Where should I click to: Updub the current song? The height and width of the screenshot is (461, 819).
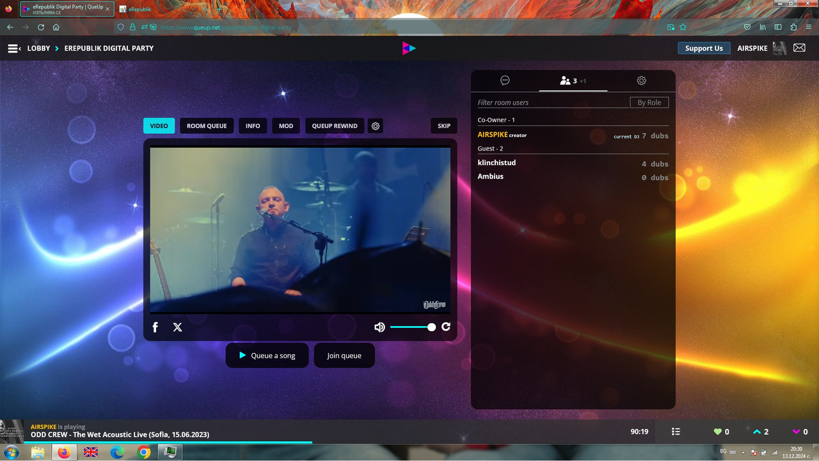(x=758, y=432)
